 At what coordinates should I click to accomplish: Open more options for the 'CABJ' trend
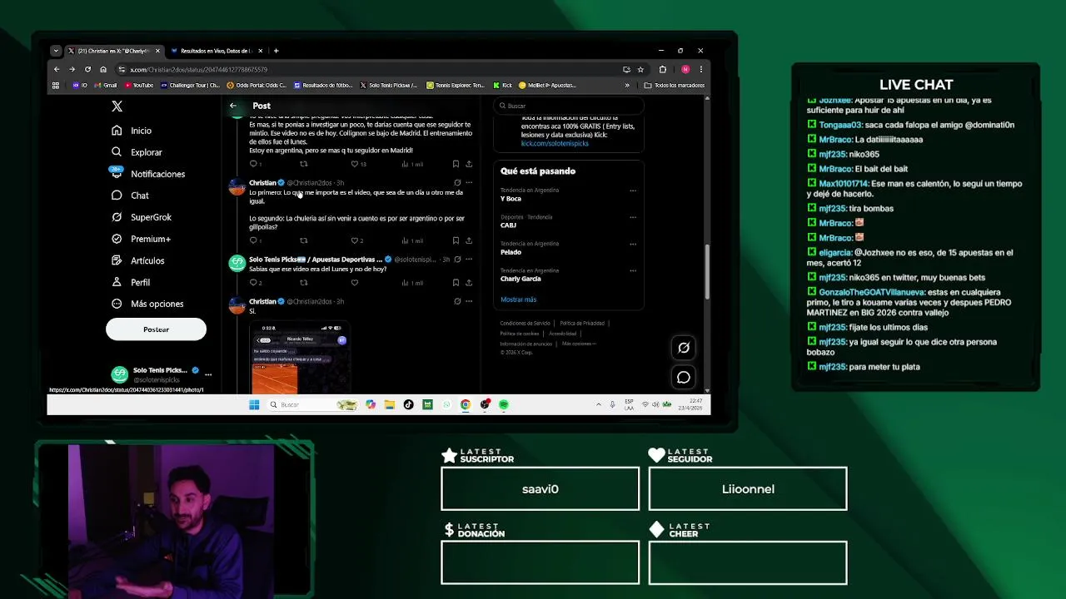(x=633, y=217)
